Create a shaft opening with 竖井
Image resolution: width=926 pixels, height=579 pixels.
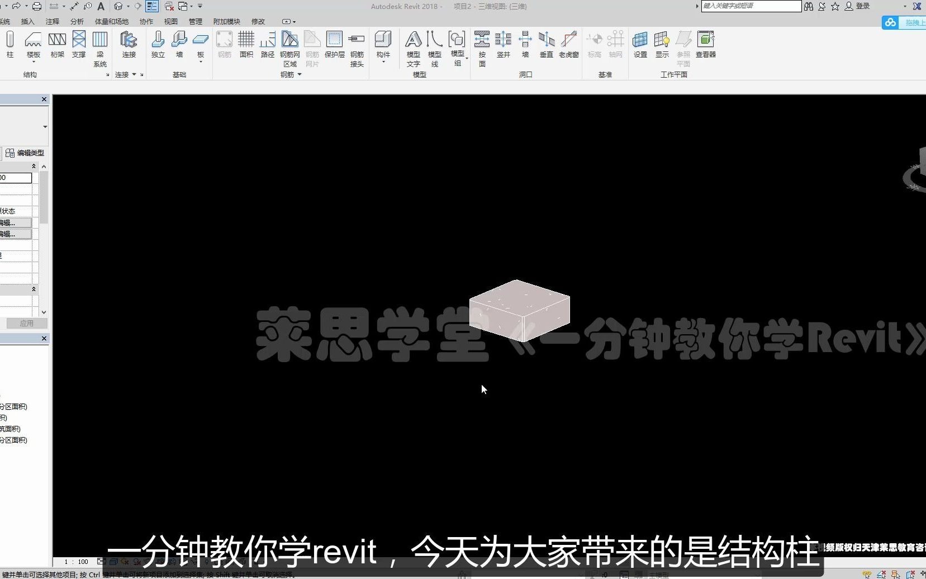[503, 45]
